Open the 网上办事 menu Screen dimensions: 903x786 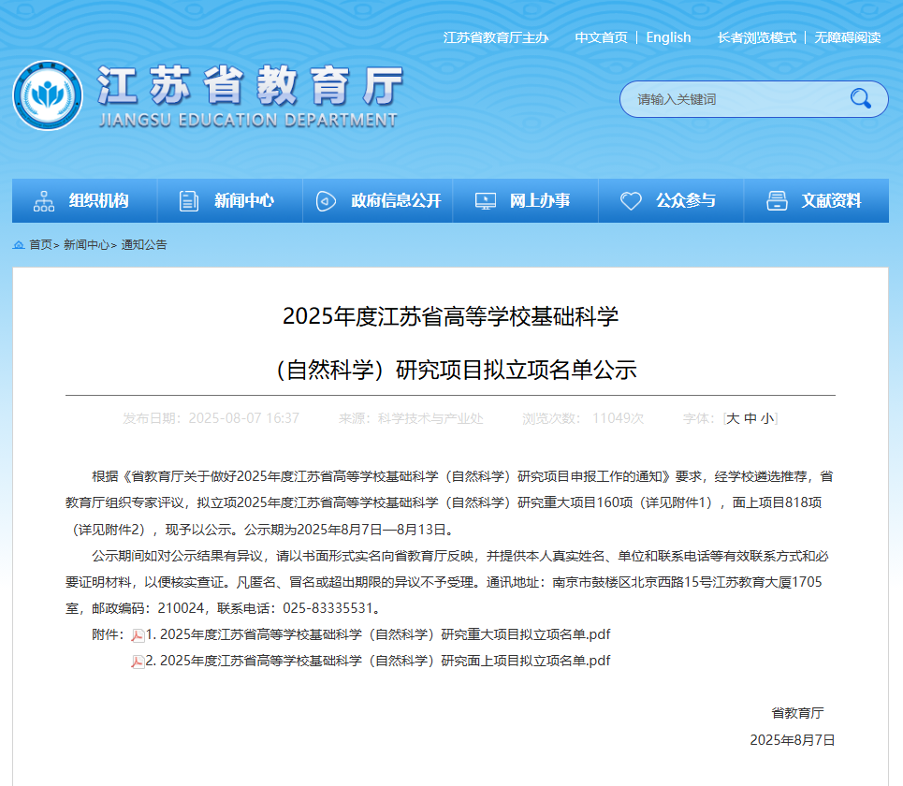526,200
